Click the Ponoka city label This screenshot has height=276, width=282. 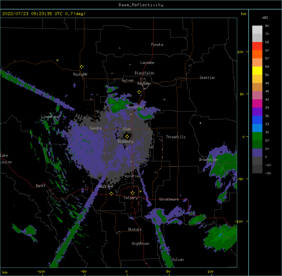(x=157, y=45)
